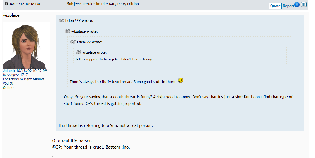The height and width of the screenshot is (158, 315).
Task: Click the Report link
Action: 288,6
